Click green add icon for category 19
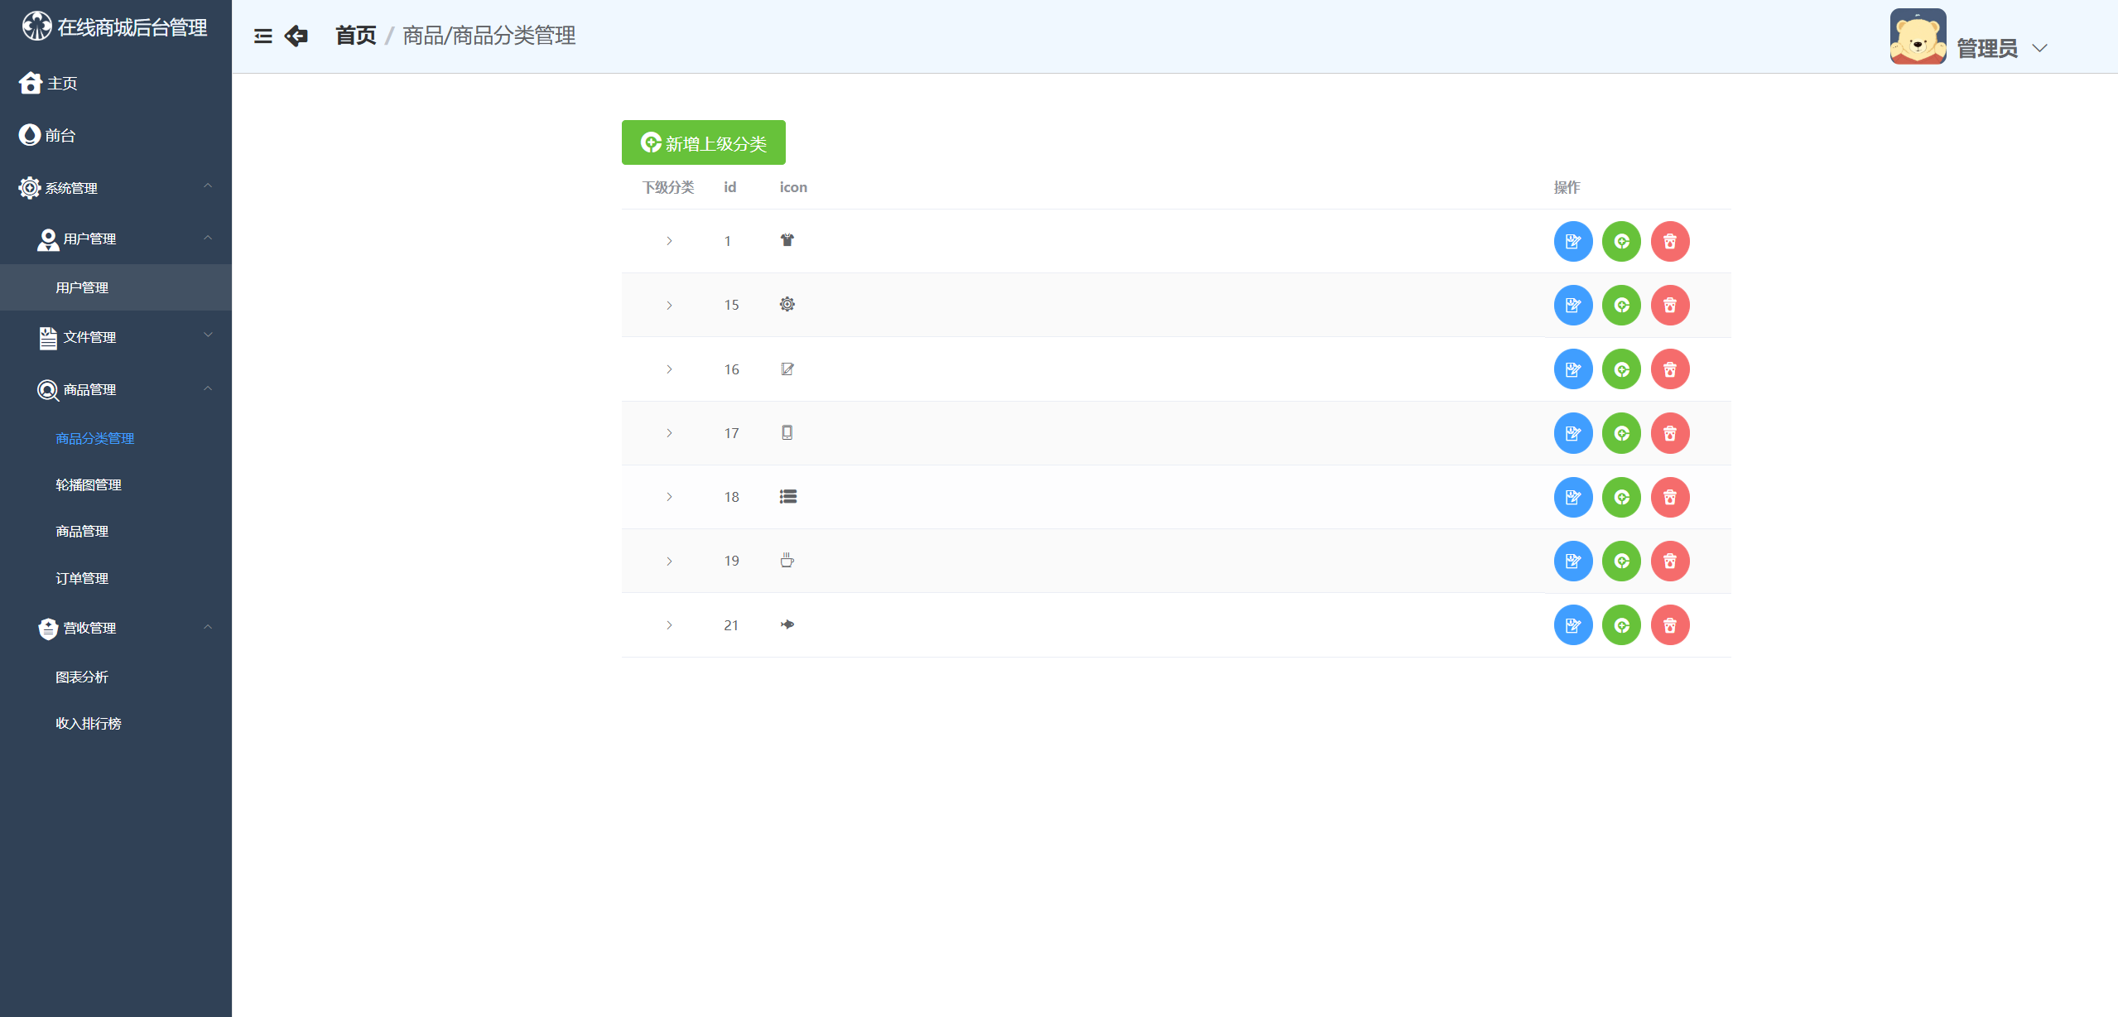 pyautogui.click(x=1620, y=562)
